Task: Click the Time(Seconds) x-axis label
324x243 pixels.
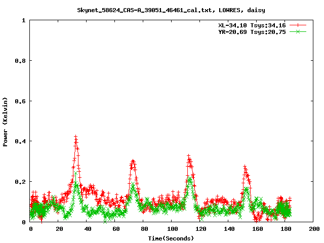Action: 171,238
